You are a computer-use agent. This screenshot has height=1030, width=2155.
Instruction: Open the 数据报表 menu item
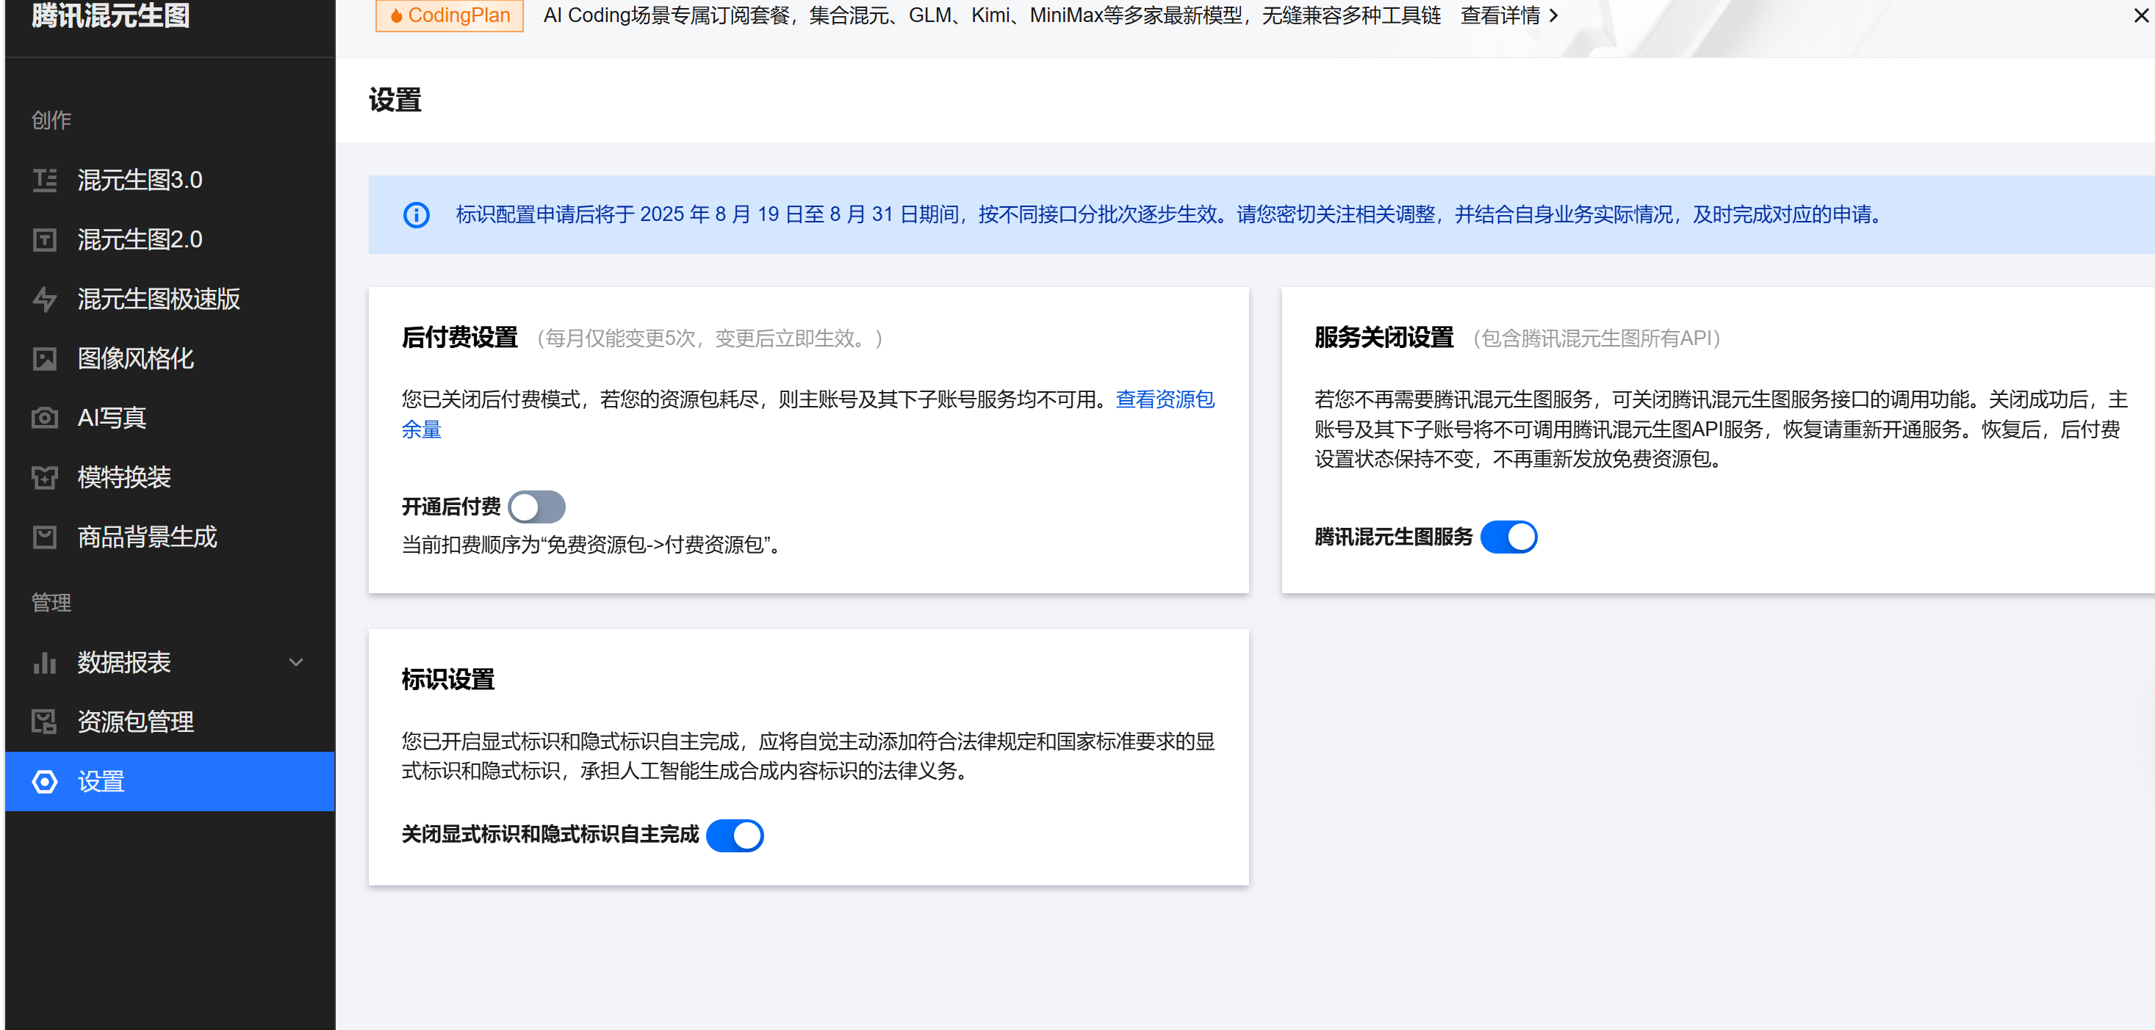point(124,662)
